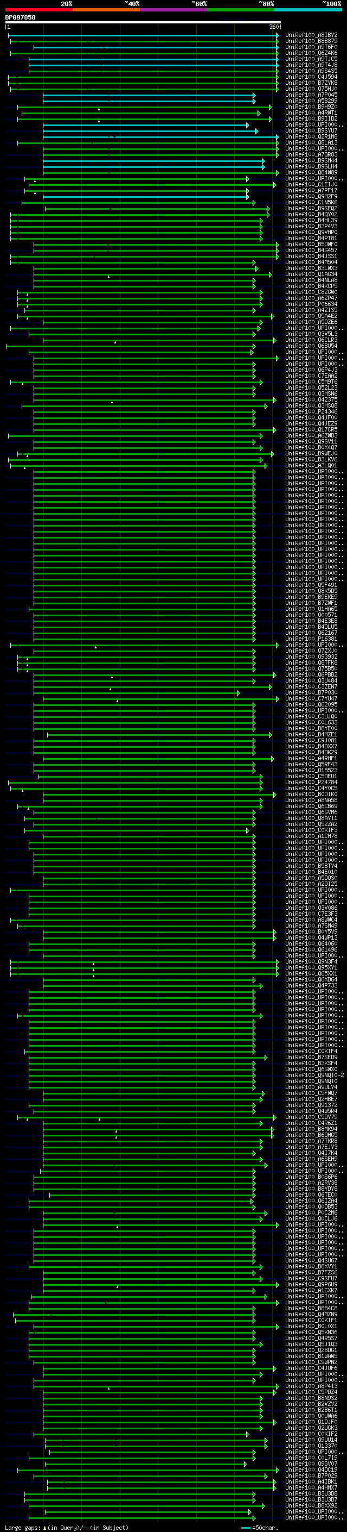Click hit UniRef100_Q8AYI1
The image size is (347, 1532).
(x=311, y=818)
